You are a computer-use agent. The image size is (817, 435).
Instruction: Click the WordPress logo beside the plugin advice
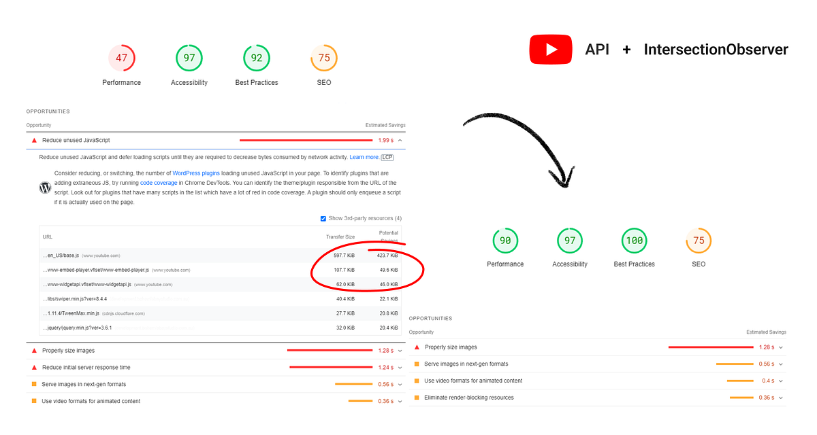pos(45,187)
